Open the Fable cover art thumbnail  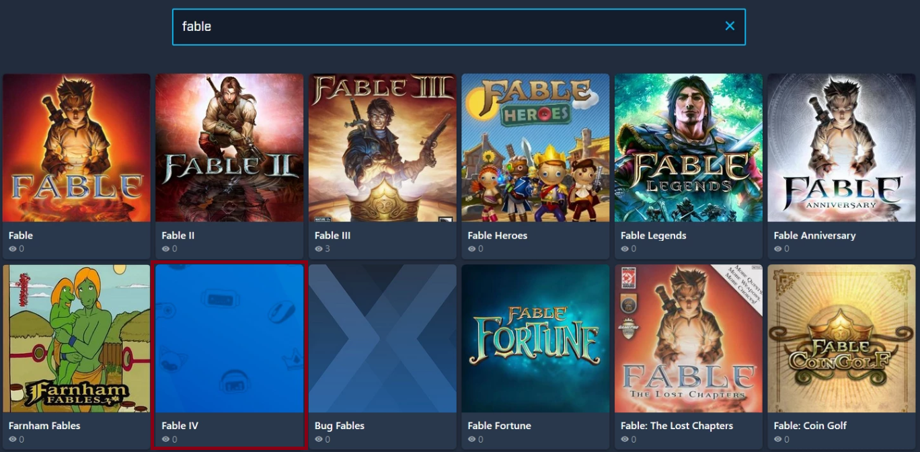(x=77, y=148)
